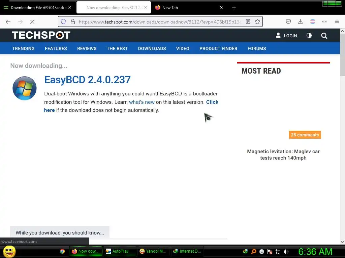Open the 25 comments badge

(x=305, y=135)
